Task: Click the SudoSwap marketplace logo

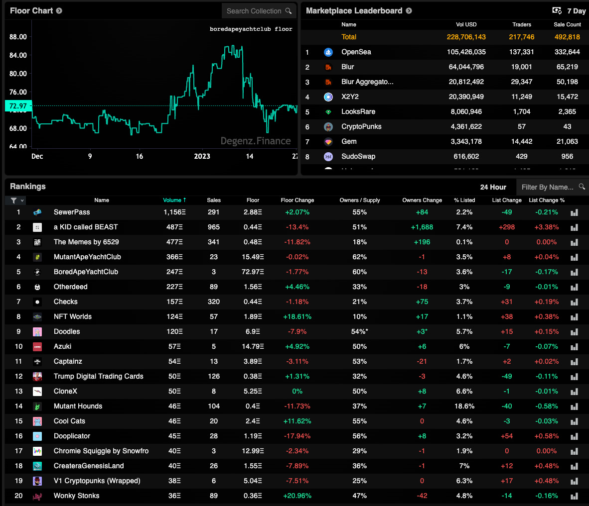Action: click(x=328, y=157)
